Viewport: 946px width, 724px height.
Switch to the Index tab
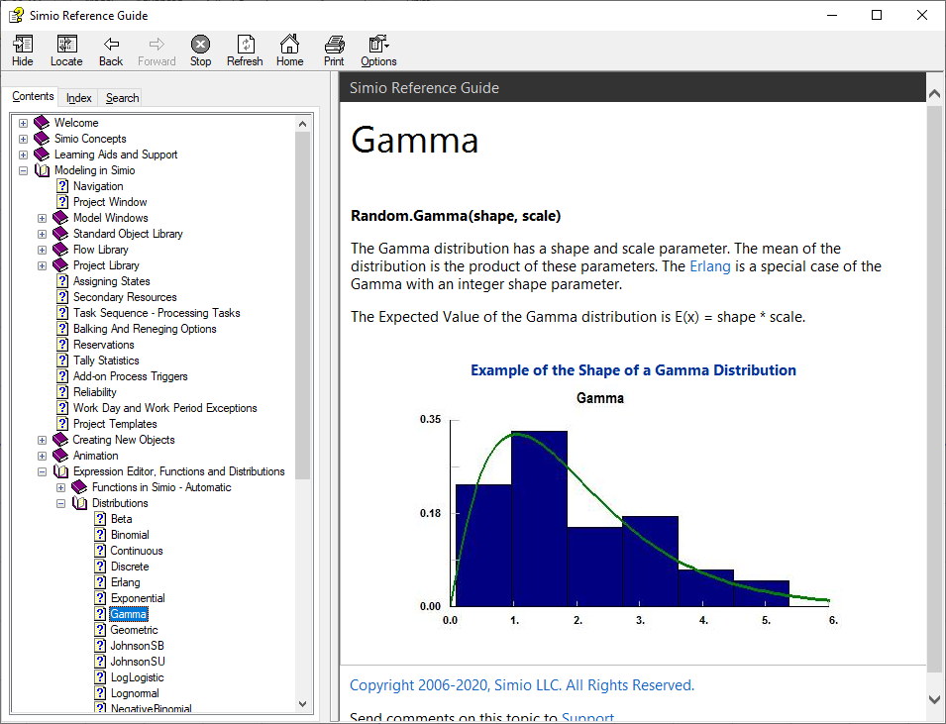pos(78,98)
